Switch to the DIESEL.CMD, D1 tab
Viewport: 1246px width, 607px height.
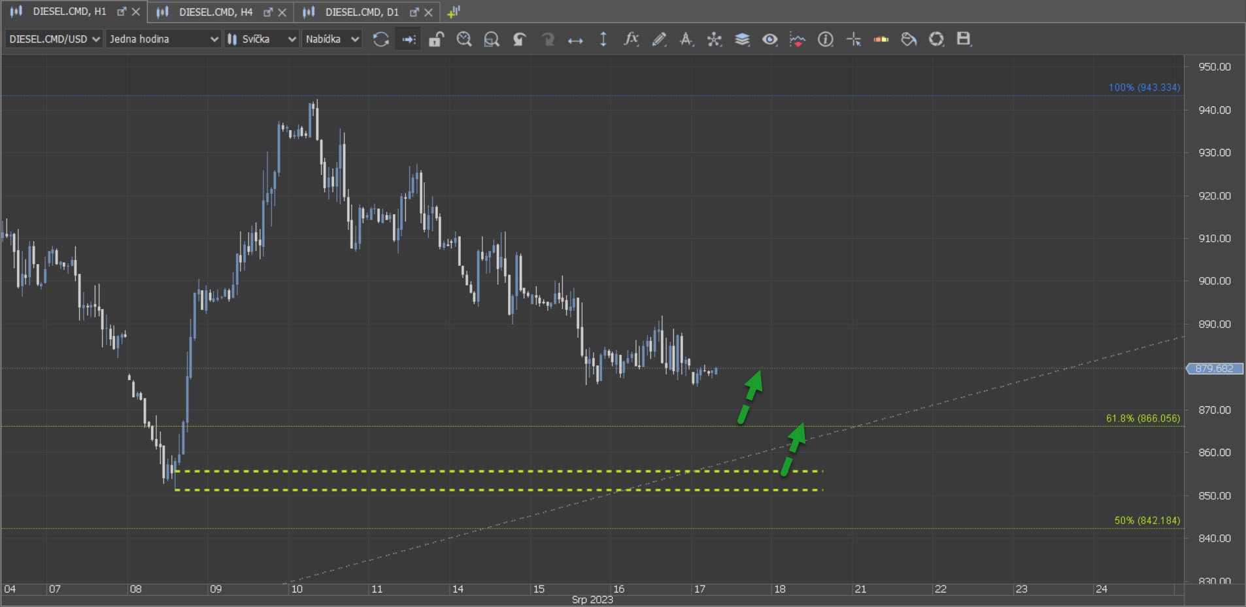point(362,12)
